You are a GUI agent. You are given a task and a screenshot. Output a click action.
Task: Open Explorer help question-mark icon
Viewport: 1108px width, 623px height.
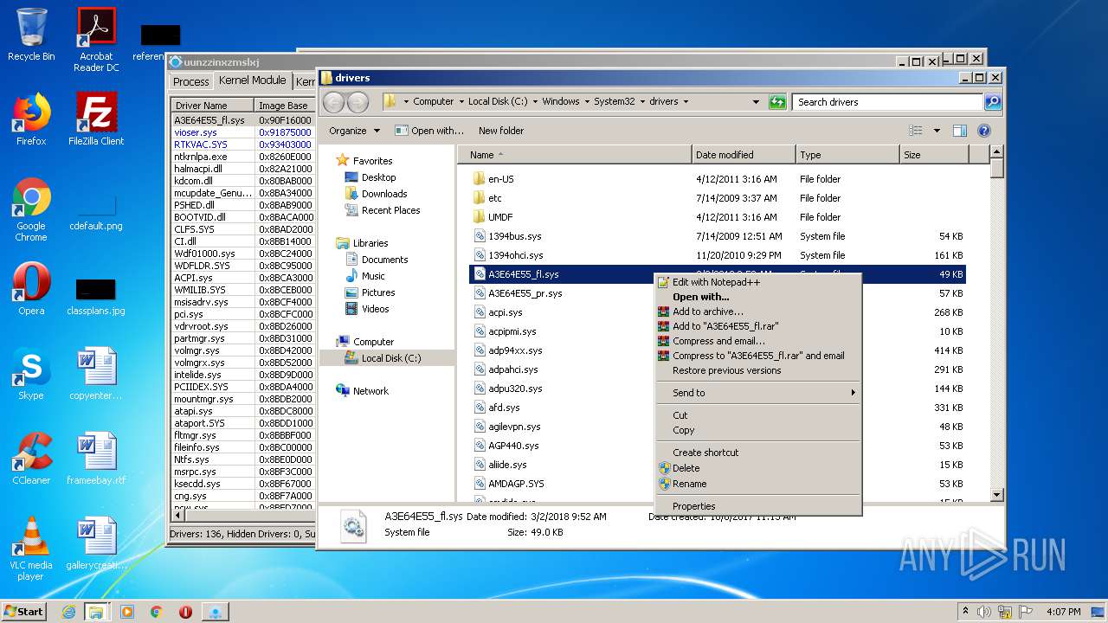pyautogui.click(x=983, y=131)
